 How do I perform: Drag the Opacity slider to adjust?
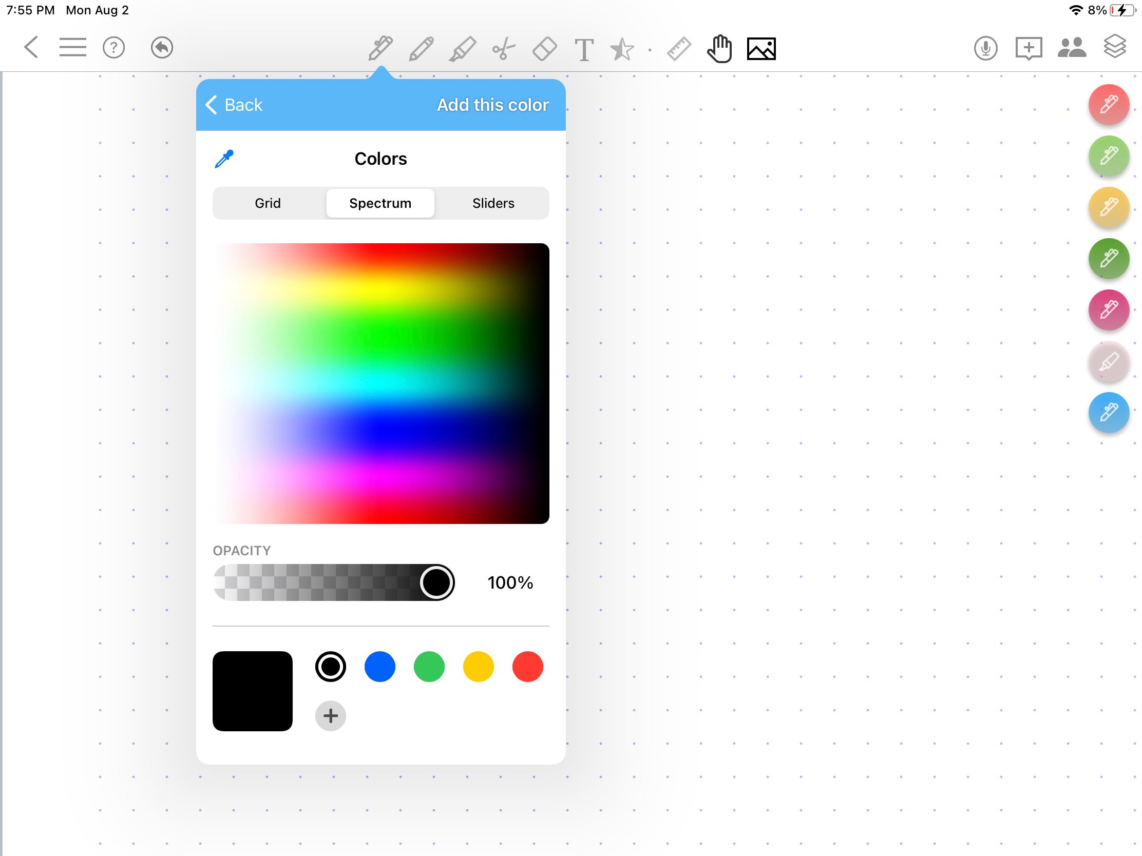tap(435, 582)
